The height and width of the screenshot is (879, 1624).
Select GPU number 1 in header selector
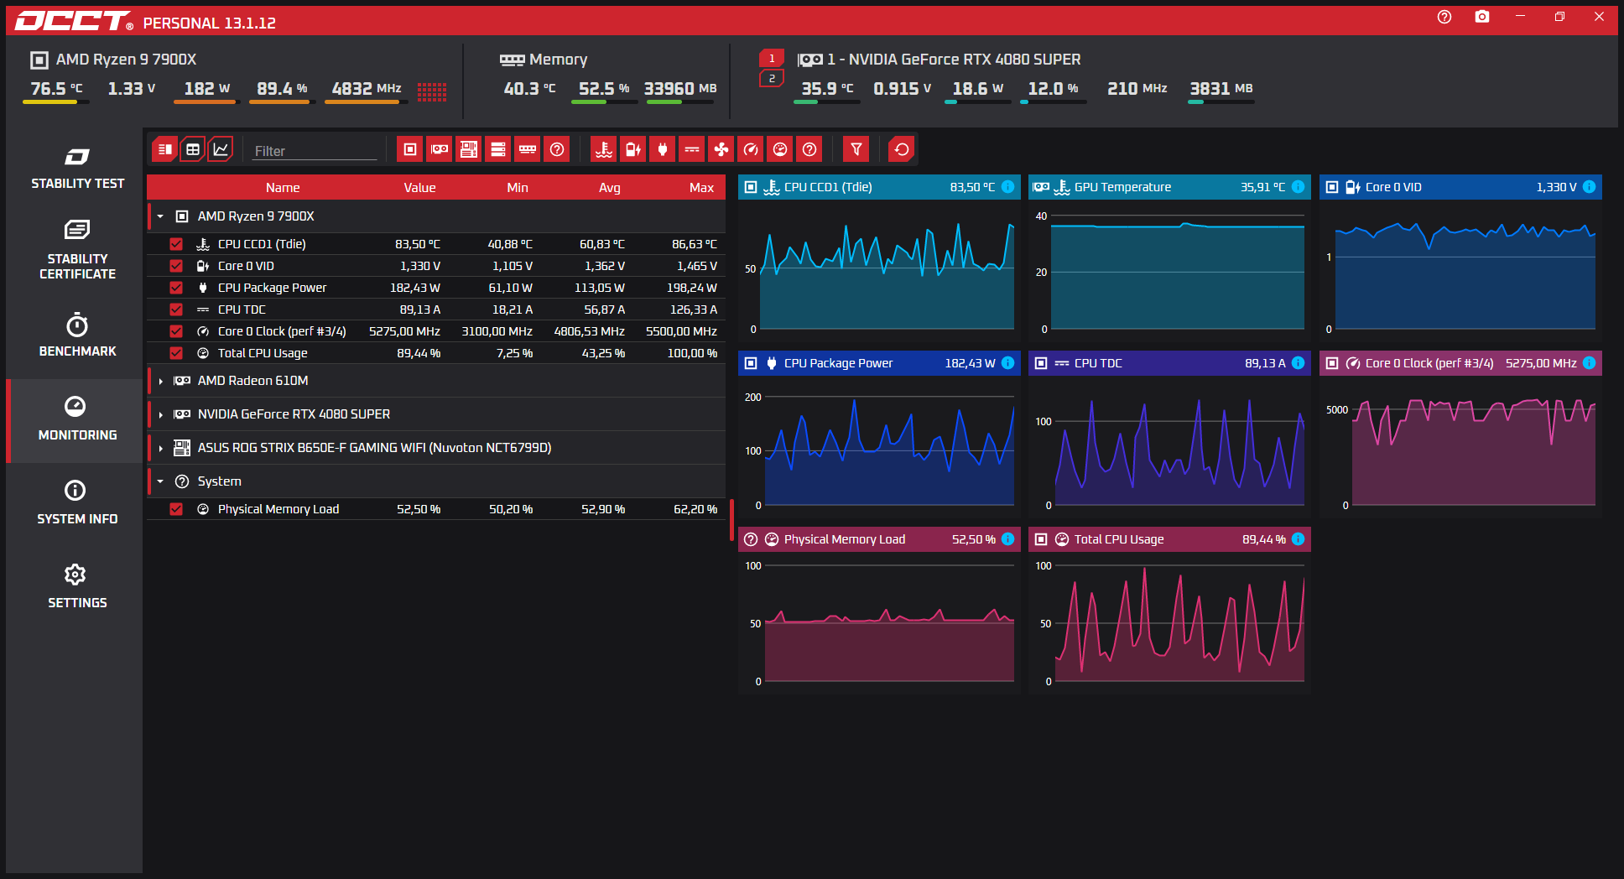(x=772, y=59)
